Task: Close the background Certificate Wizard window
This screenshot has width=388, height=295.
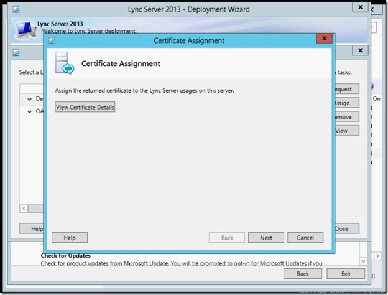Action: point(361,50)
